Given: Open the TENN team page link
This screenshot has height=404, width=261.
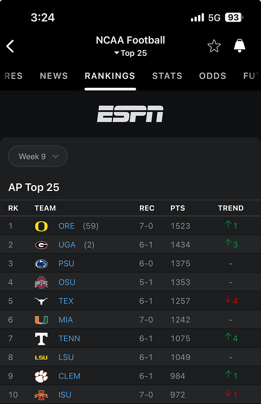Looking at the screenshot, I should (x=69, y=338).
